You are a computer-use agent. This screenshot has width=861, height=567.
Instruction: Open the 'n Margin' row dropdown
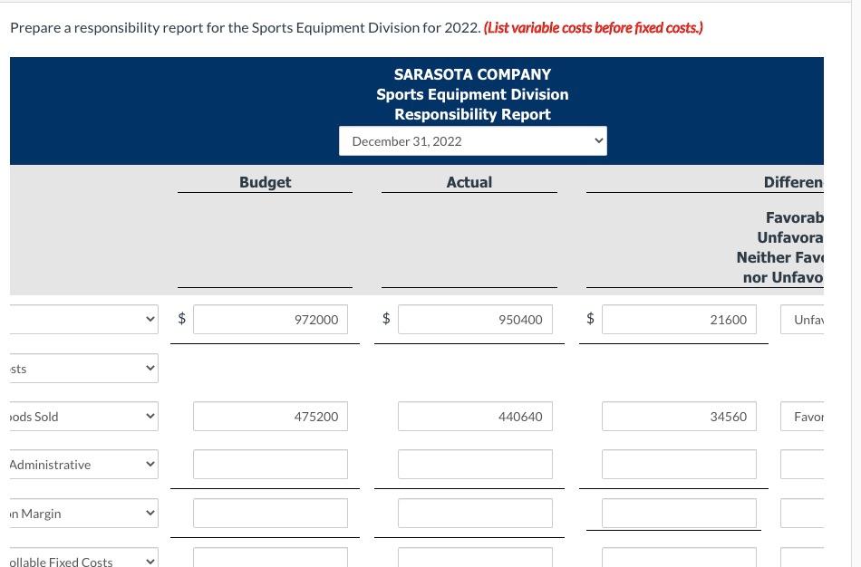pos(84,514)
